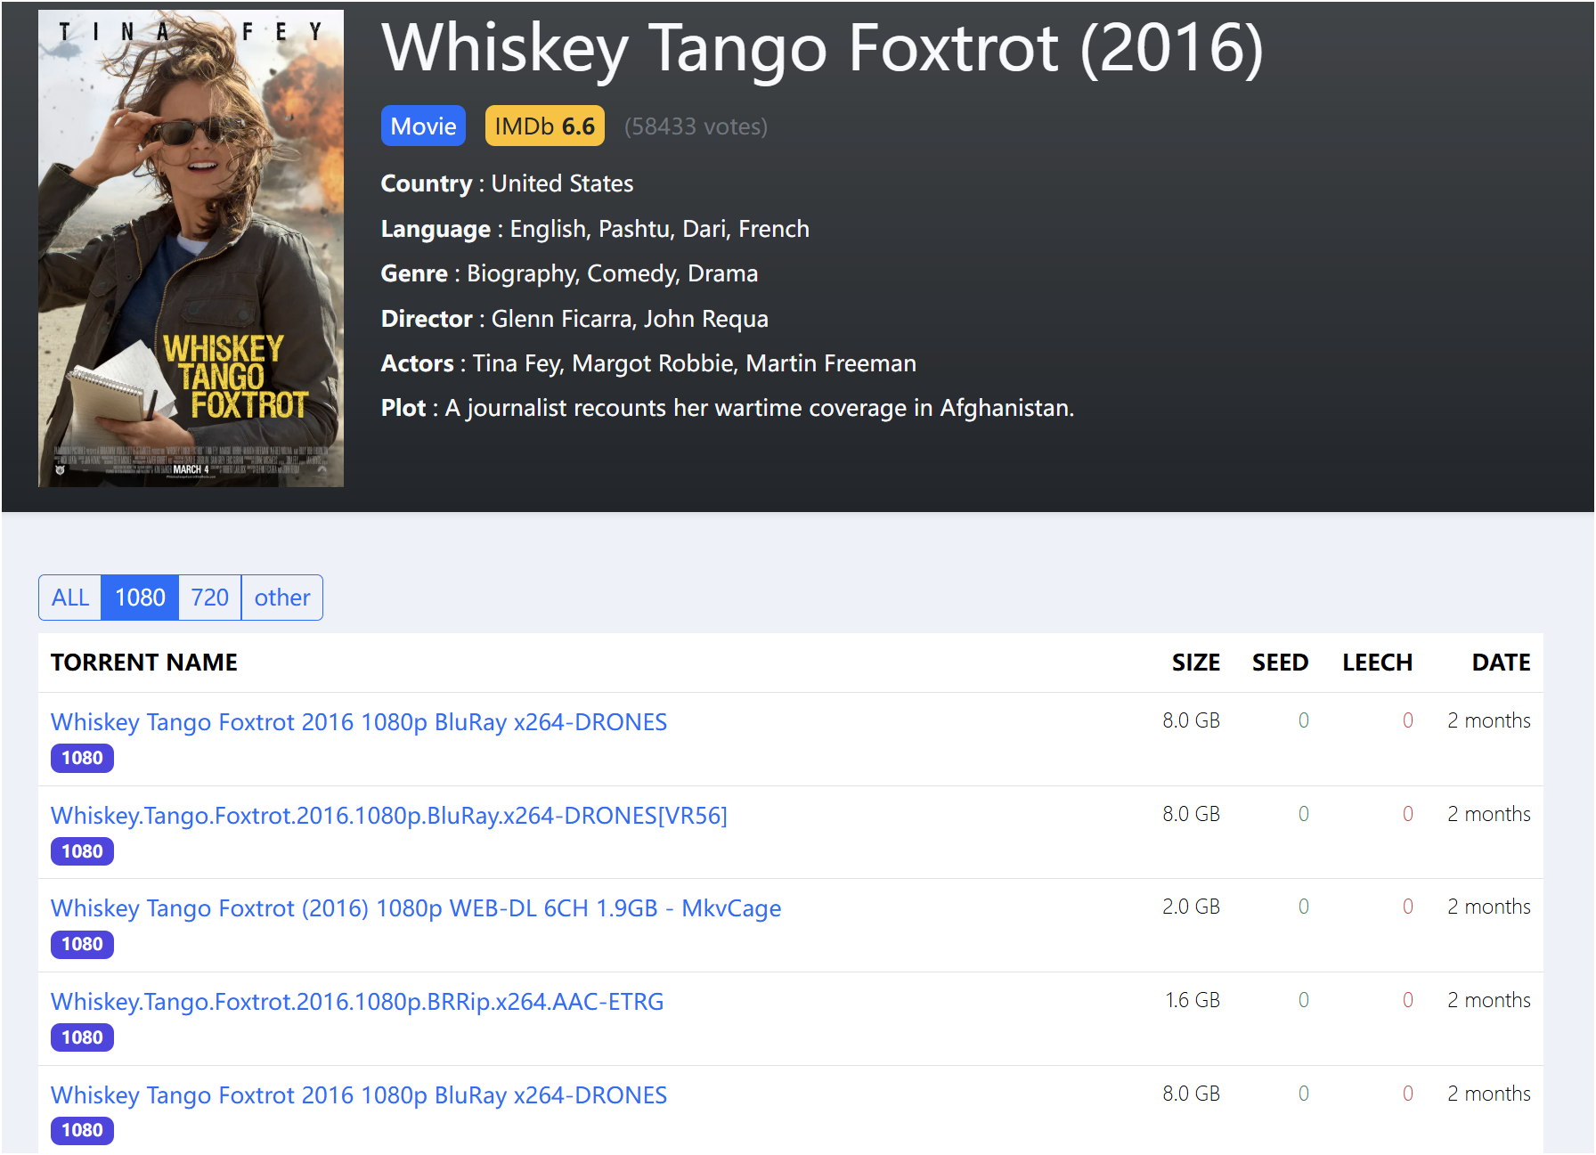Click the title Whiskey Tango Foxtrot (2016)
The image size is (1596, 1155).
coord(823,48)
